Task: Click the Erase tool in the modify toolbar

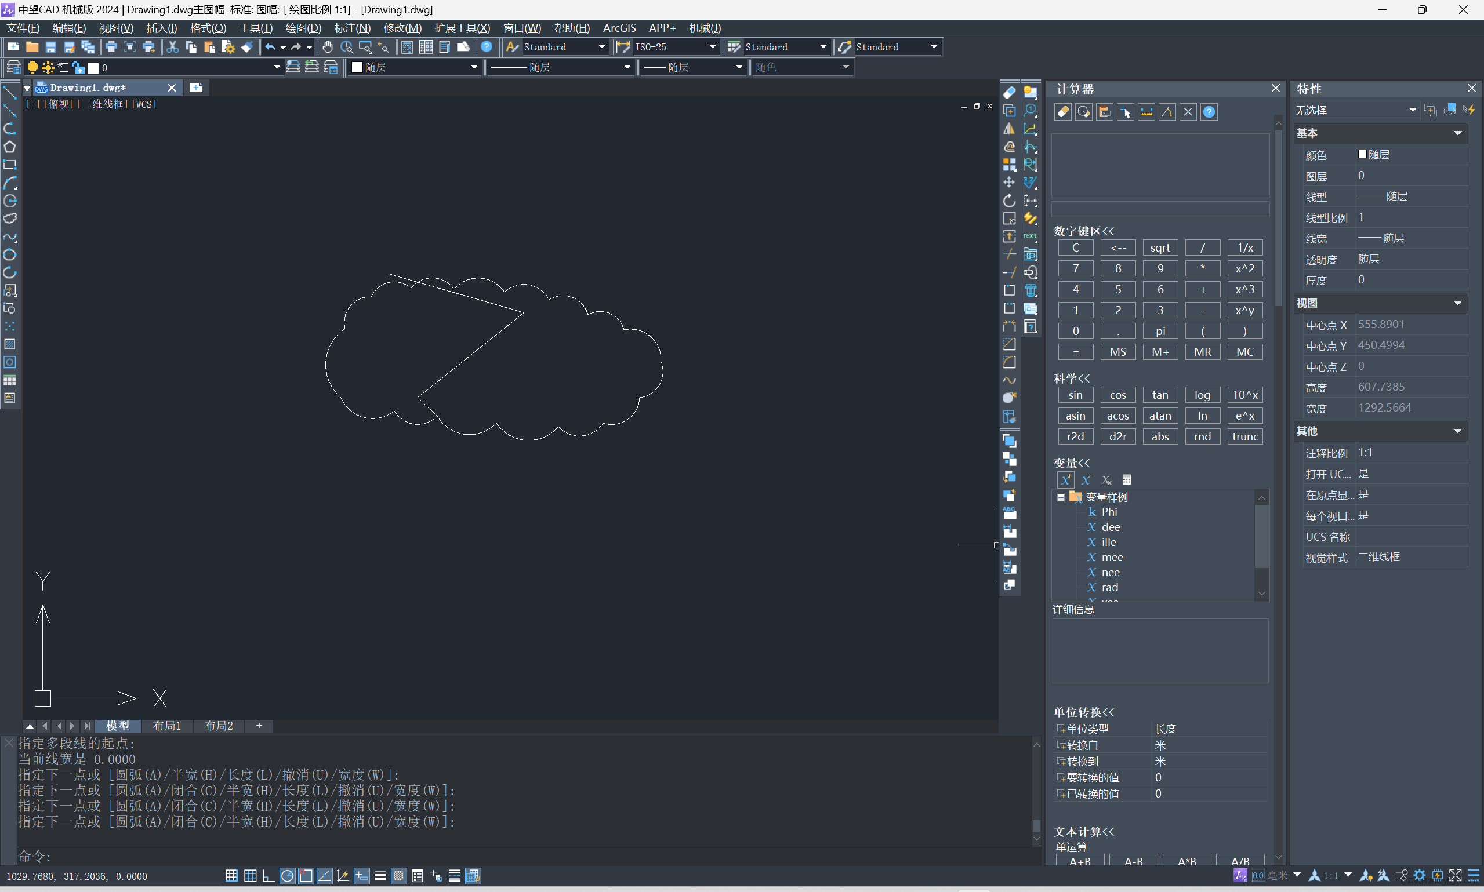Action: [x=1009, y=92]
